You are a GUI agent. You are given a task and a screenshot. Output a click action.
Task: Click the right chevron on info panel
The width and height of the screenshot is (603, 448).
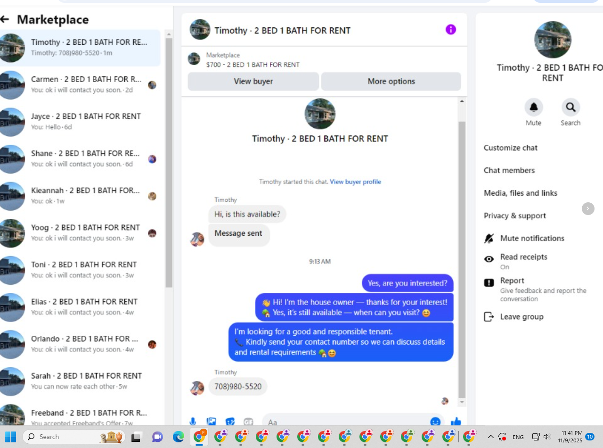(588, 208)
